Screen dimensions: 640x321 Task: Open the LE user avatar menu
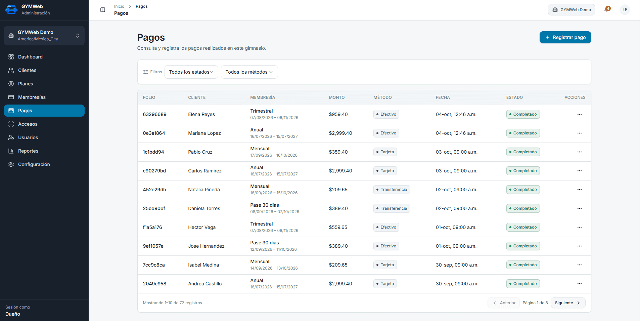pos(625,10)
